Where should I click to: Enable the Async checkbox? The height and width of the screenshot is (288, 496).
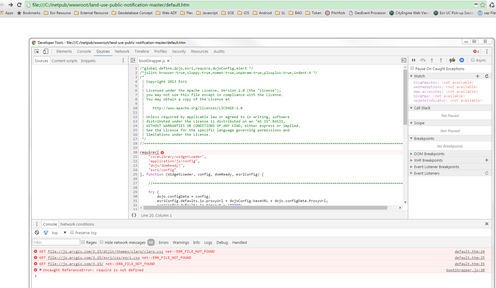[473, 60]
